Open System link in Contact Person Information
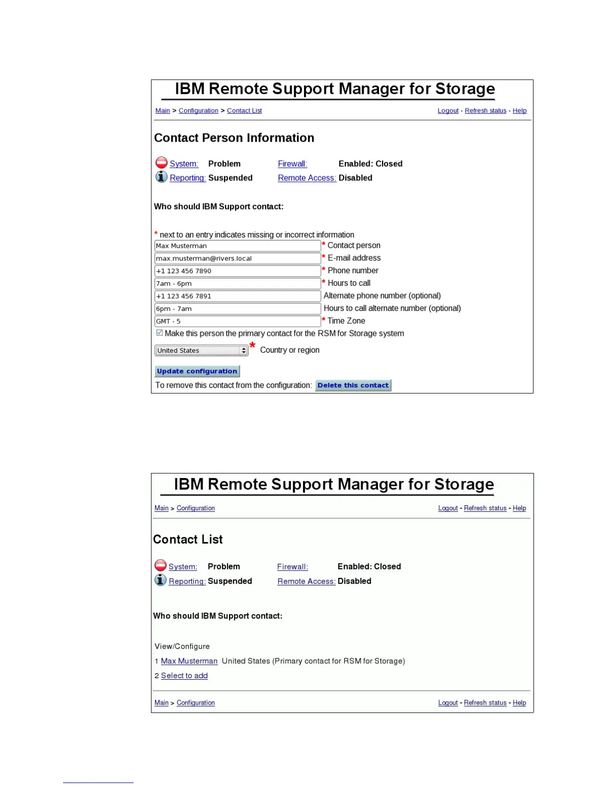The width and height of the screenshot is (608, 787). [184, 164]
